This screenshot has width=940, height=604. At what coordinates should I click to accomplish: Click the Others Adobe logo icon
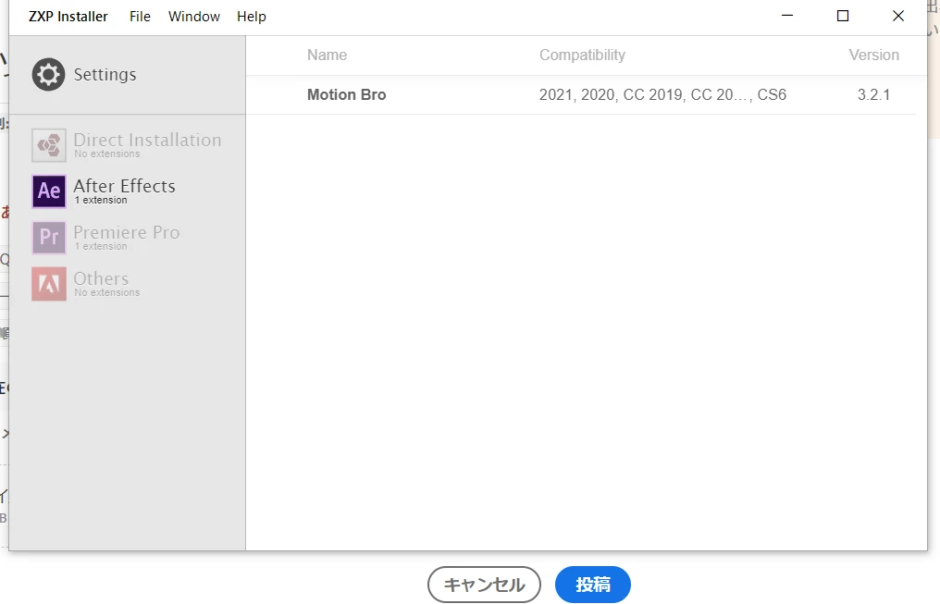(x=48, y=283)
